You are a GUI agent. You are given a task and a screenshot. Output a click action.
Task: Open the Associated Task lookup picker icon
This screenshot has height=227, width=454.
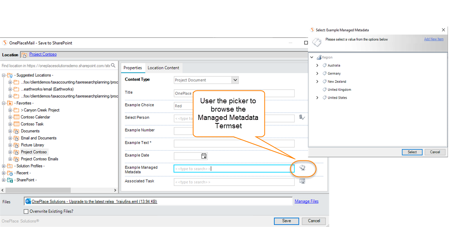coord(302,181)
